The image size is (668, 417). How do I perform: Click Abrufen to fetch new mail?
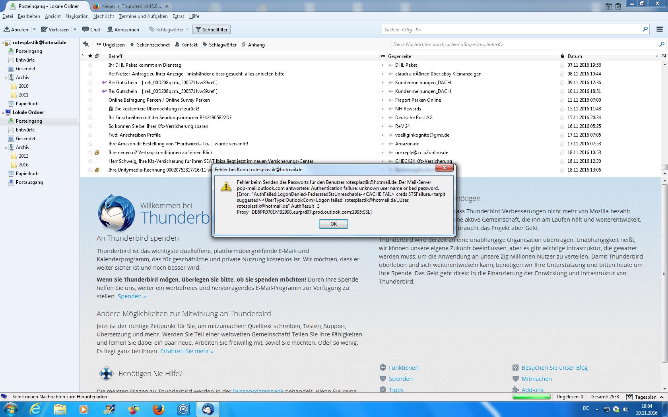click(17, 29)
